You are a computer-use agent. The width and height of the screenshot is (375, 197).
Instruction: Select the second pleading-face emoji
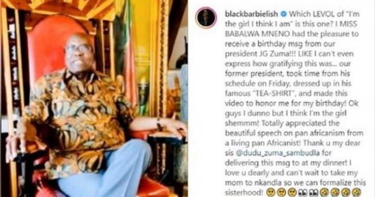pos(281,192)
